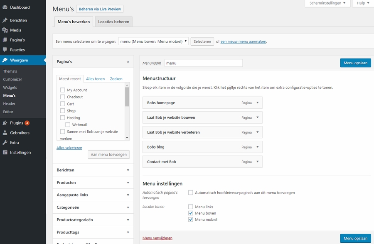The width and height of the screenshot is (374, 244).
Task: Expand the Producten accordion section
Action: (128, 183)
